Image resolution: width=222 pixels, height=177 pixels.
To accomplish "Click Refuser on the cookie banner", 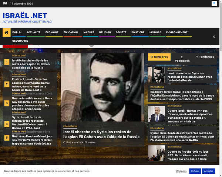I will click(x=195, y=171).
